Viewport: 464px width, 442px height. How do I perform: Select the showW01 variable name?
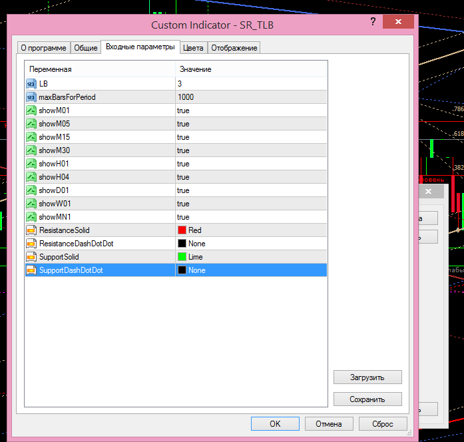pos(55,204)
